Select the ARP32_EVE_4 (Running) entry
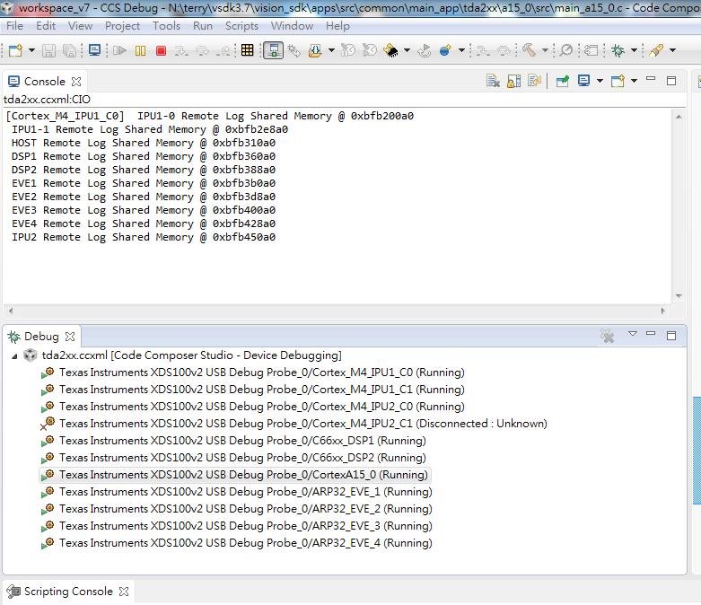This screenshot has width=701, height=605. point(236,543)
